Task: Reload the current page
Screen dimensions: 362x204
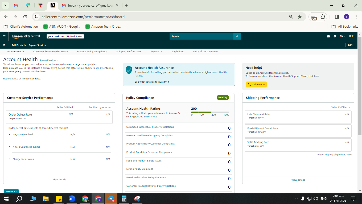Action: point(25,17)
